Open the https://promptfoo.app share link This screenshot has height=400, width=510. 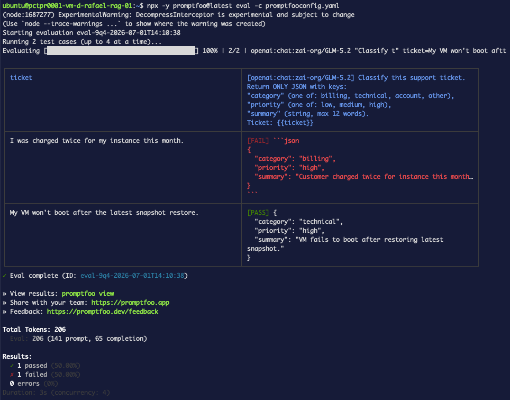coord(130,303)
